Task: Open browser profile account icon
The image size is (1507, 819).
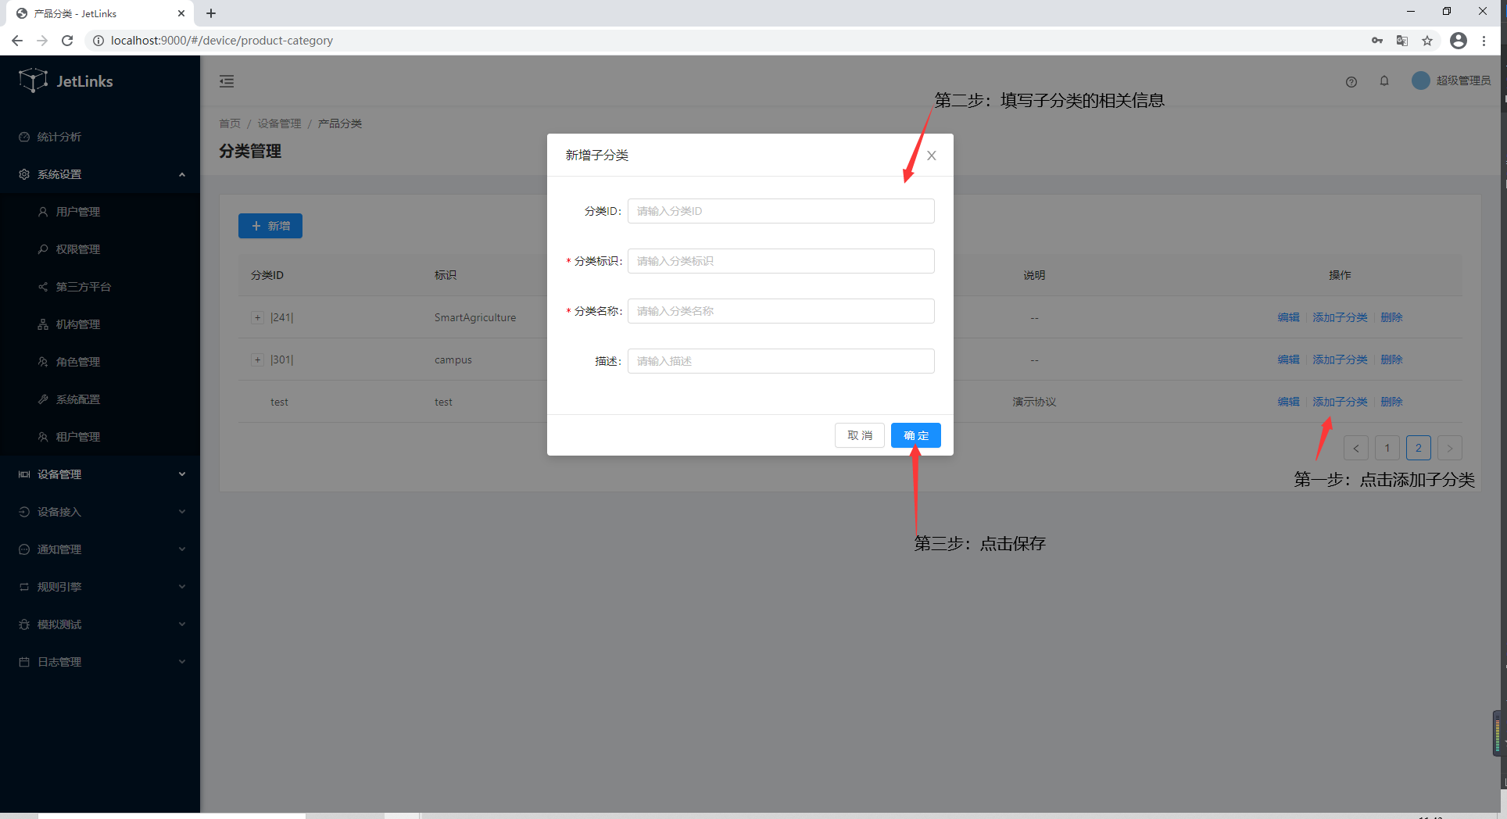Action: [x=1459, y=41]
